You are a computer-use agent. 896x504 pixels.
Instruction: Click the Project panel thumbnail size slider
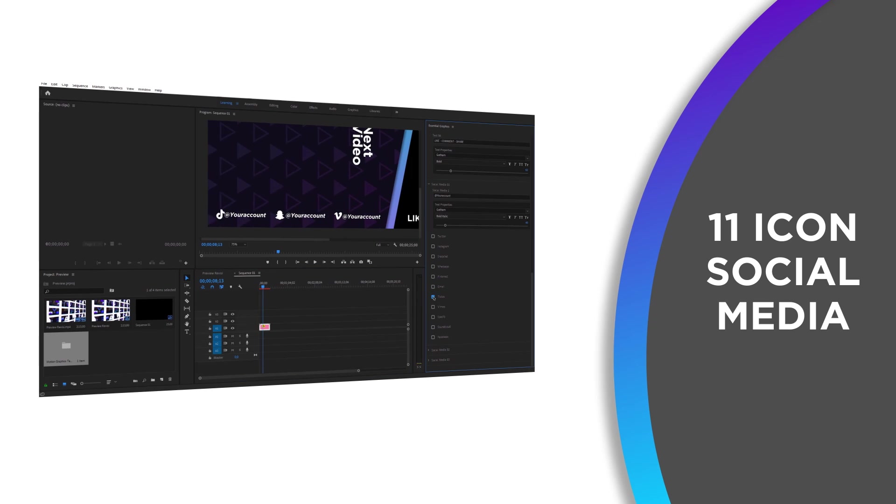click(91, 383)
